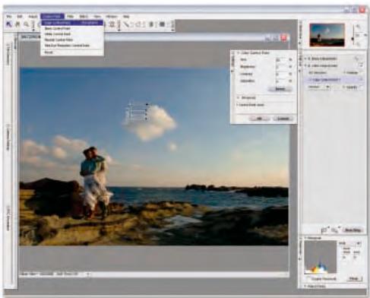Choose Red-Eye Reduction Control Point menu entry
The height and width of the screenshot is (298, 370).
point(72,46)
